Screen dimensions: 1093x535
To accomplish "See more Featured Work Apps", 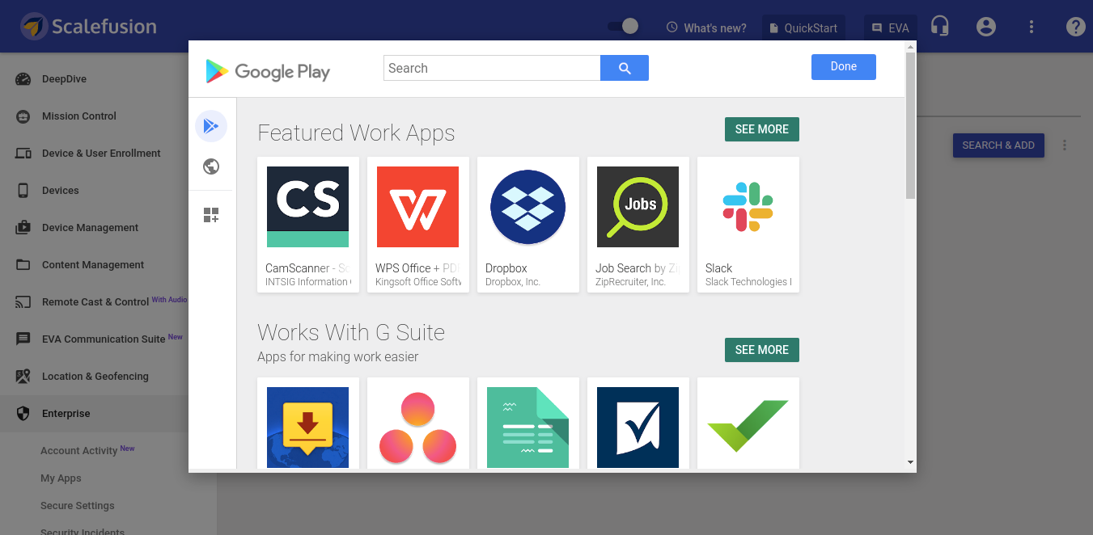I will (762, 129).
